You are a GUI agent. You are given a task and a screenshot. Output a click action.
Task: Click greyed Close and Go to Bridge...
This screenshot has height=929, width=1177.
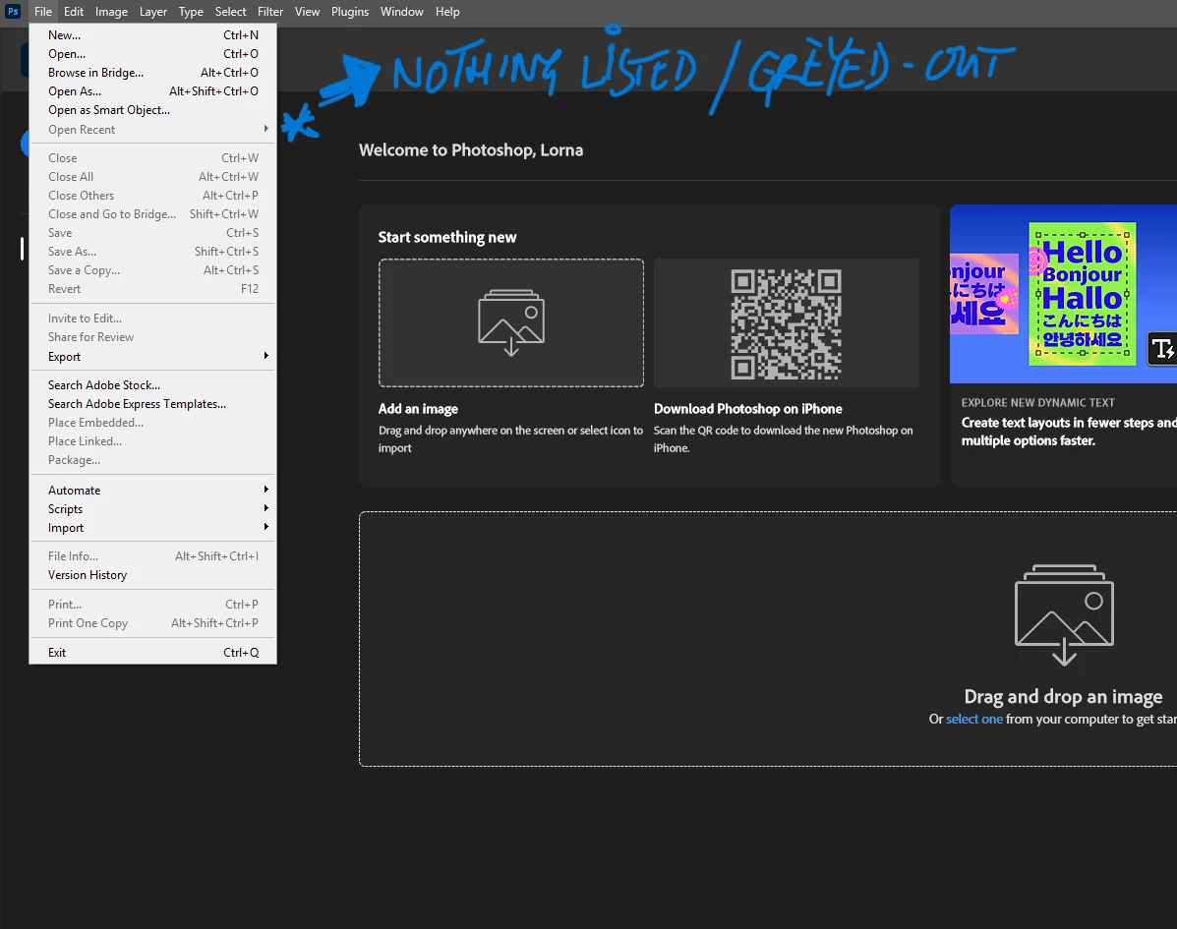point(153,214)
